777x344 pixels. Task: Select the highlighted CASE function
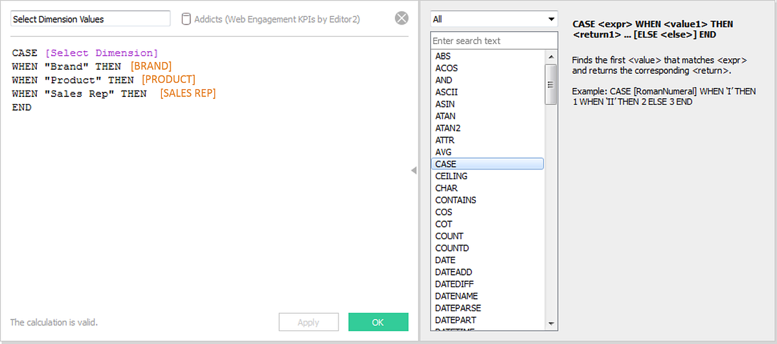pos(488,164)
